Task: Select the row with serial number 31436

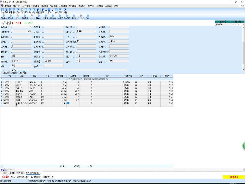Action: click(x=87, y=82)
